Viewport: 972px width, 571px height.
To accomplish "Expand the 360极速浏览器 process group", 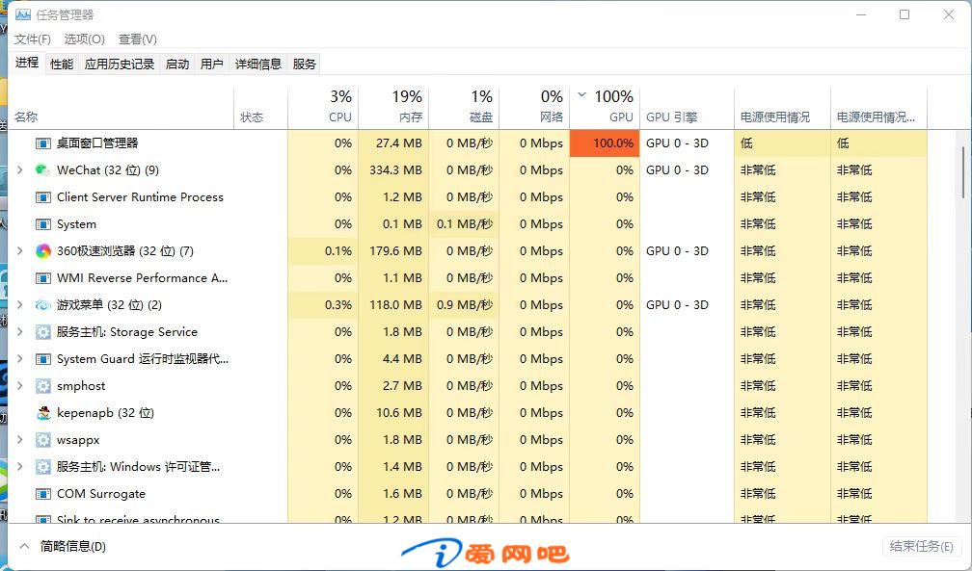I will pyautogui.click(x=20, y=250).
